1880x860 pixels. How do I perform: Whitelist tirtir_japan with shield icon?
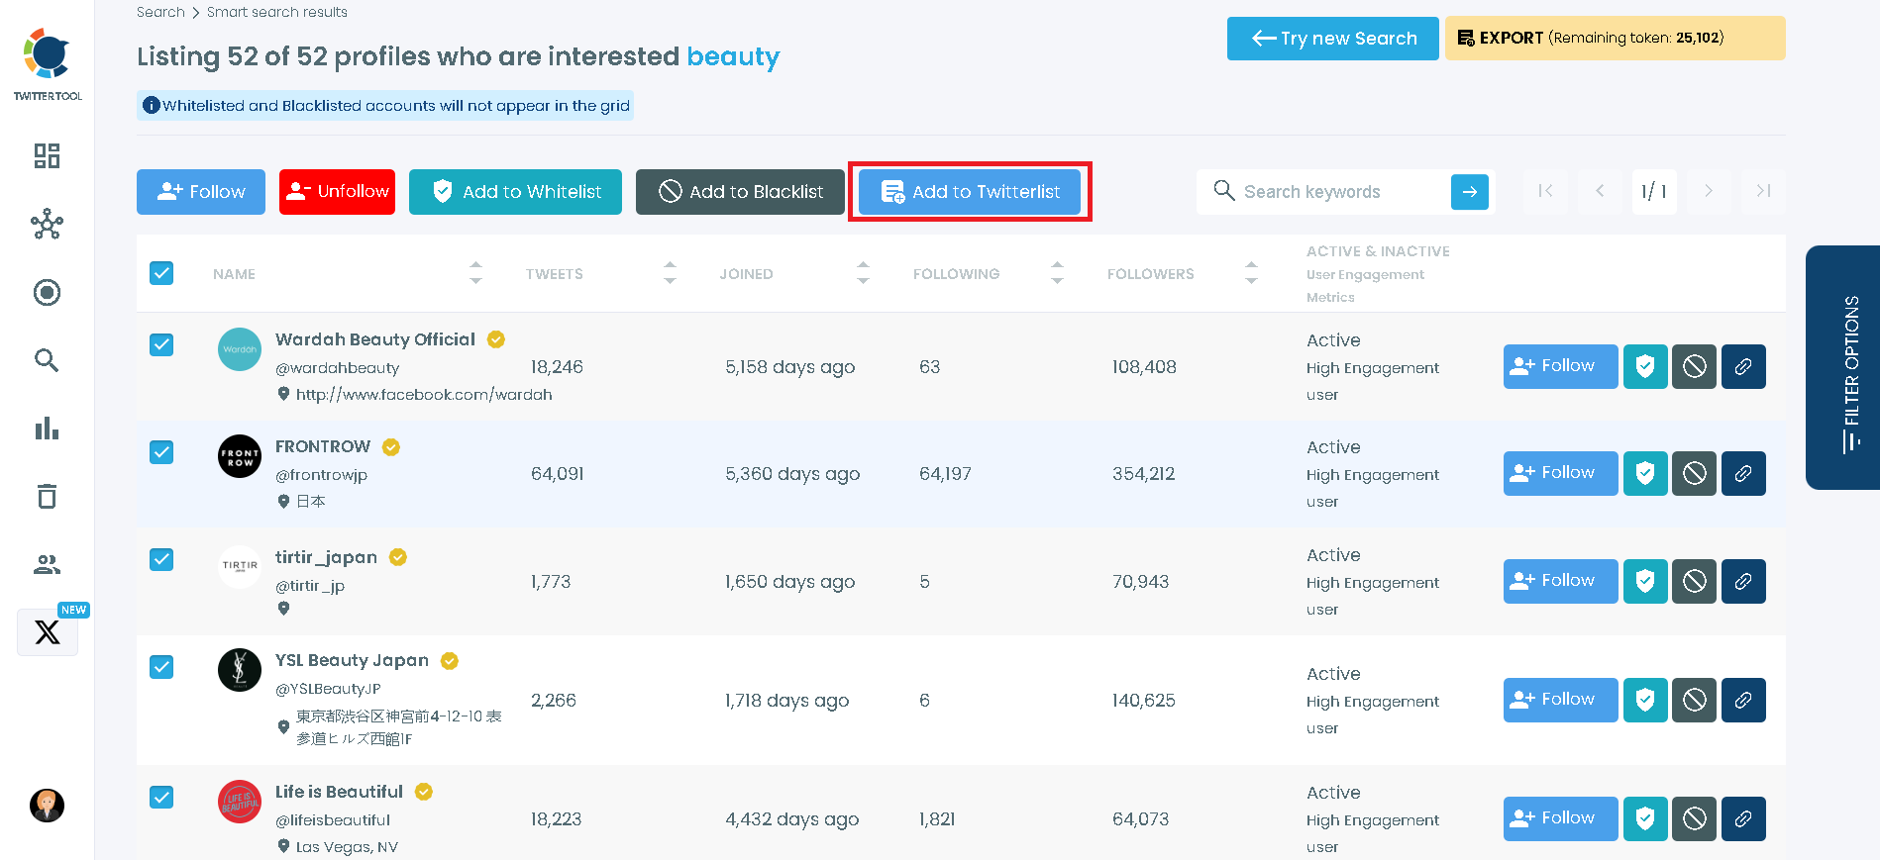pyautogui.click(x=1645, y=581)
